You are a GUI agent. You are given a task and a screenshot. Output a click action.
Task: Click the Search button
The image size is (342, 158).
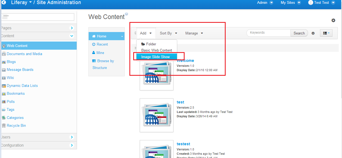299,33
